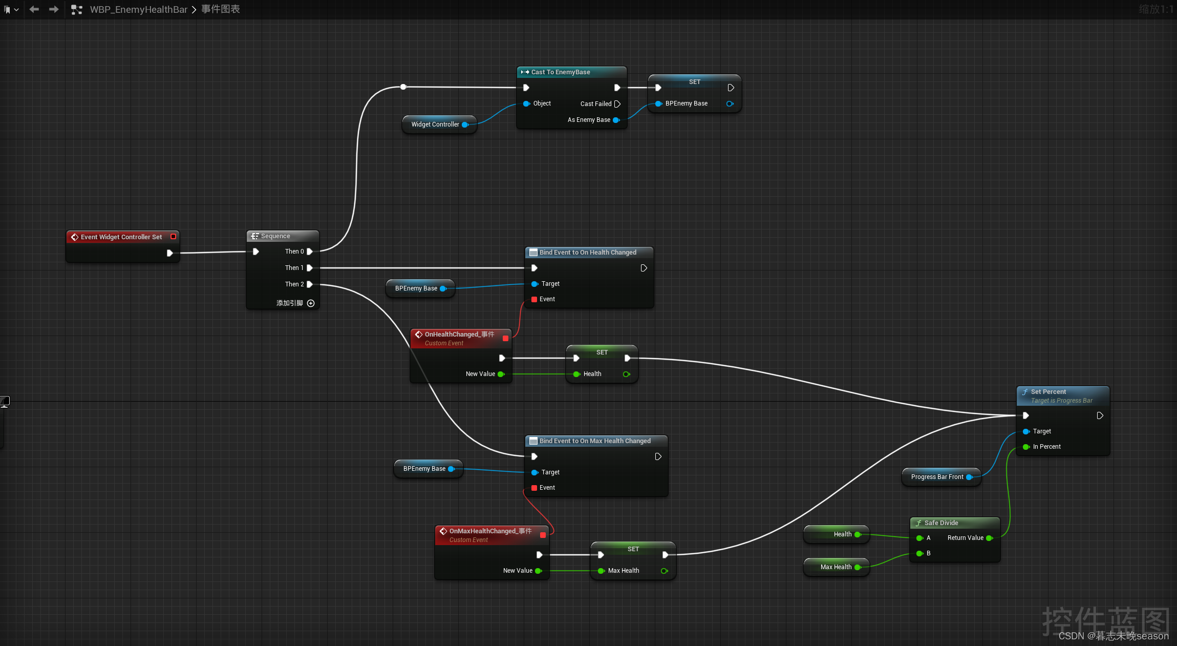Image resolution: width=1177 pixels, height=646 pixels.
Task: Click Sequence node title icon
Action: (x=254, y=236)
